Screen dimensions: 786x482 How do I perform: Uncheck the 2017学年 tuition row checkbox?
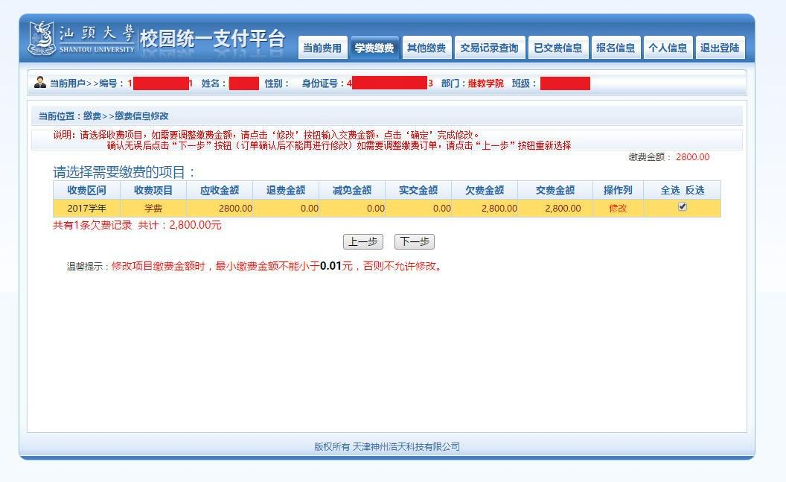(x=683, y=207)
